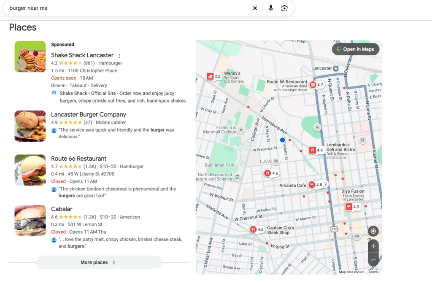Screen dimensions: 432x283
Task: Click the 'Dine-in · Takeout · Delivery' text
Action: [79, 86]
